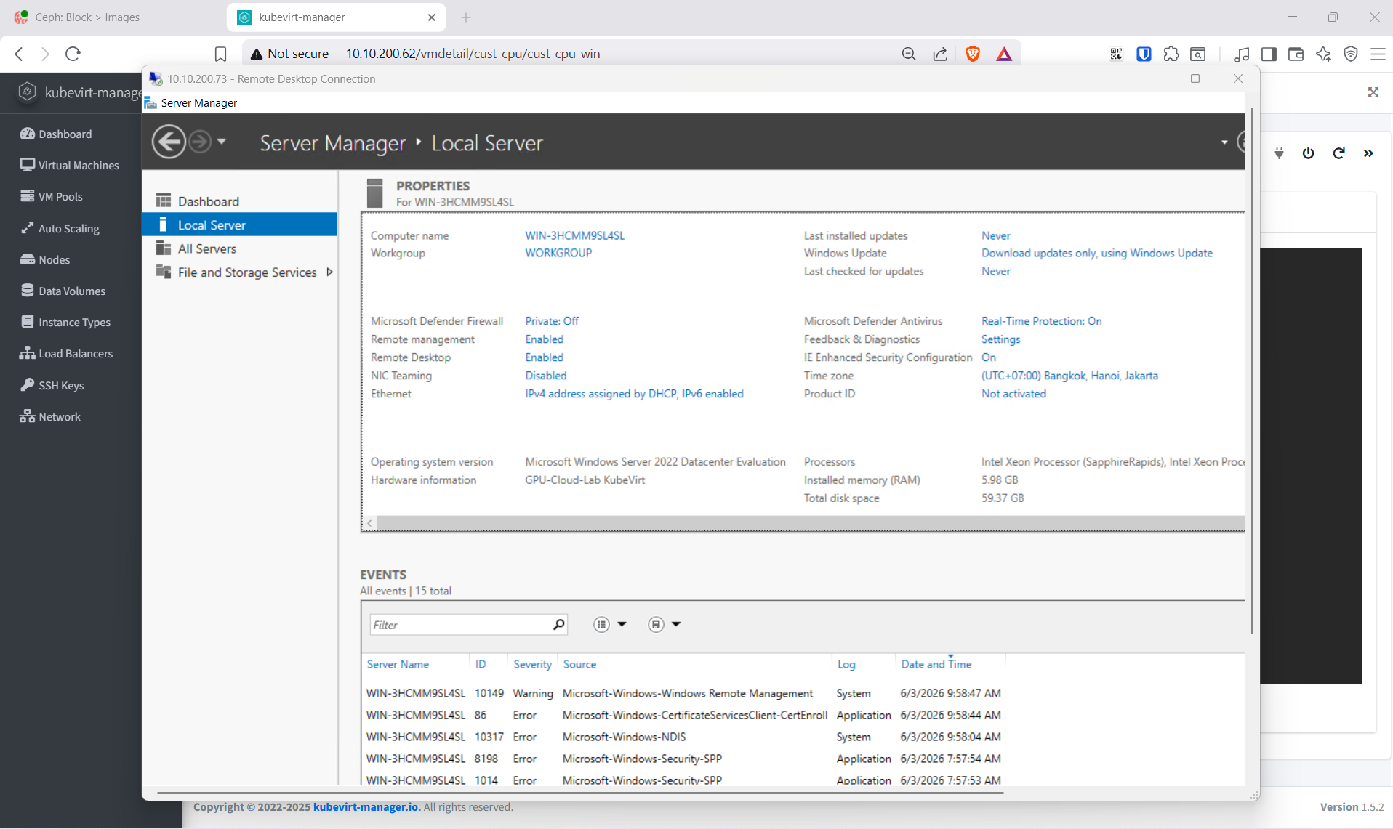The width and height of the screenshot is (1393, 829).
Task: Click NIC Teaming Disabled link
Action: point(545,376)
